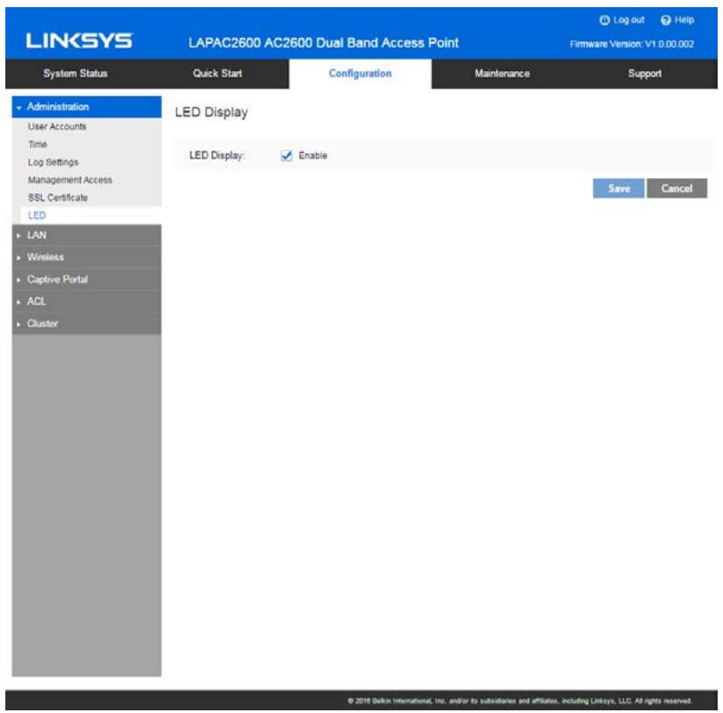
Task: Click the Help link text
Action: [684, 20]
